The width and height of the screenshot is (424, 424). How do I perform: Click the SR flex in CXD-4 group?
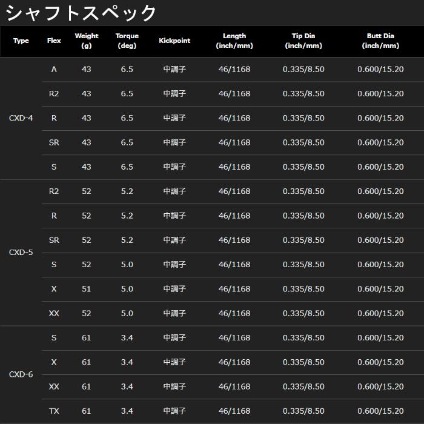[54, 142]
